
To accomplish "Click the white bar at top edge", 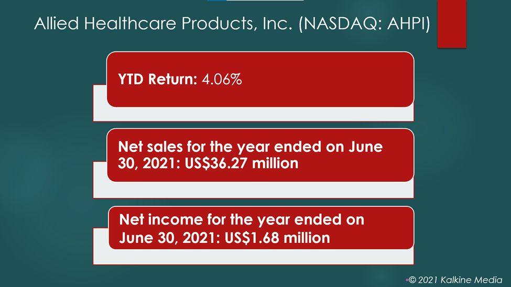I will tap(265, 1).
